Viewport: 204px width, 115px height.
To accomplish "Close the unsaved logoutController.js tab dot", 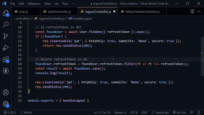I will (114, 11).
